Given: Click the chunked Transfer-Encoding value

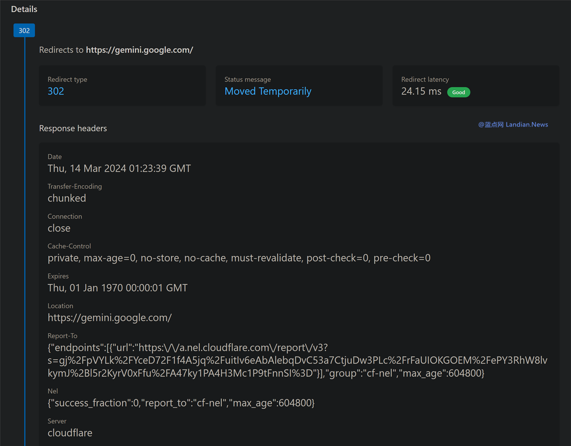Looking at the screenshot, I should click(67, 198).
